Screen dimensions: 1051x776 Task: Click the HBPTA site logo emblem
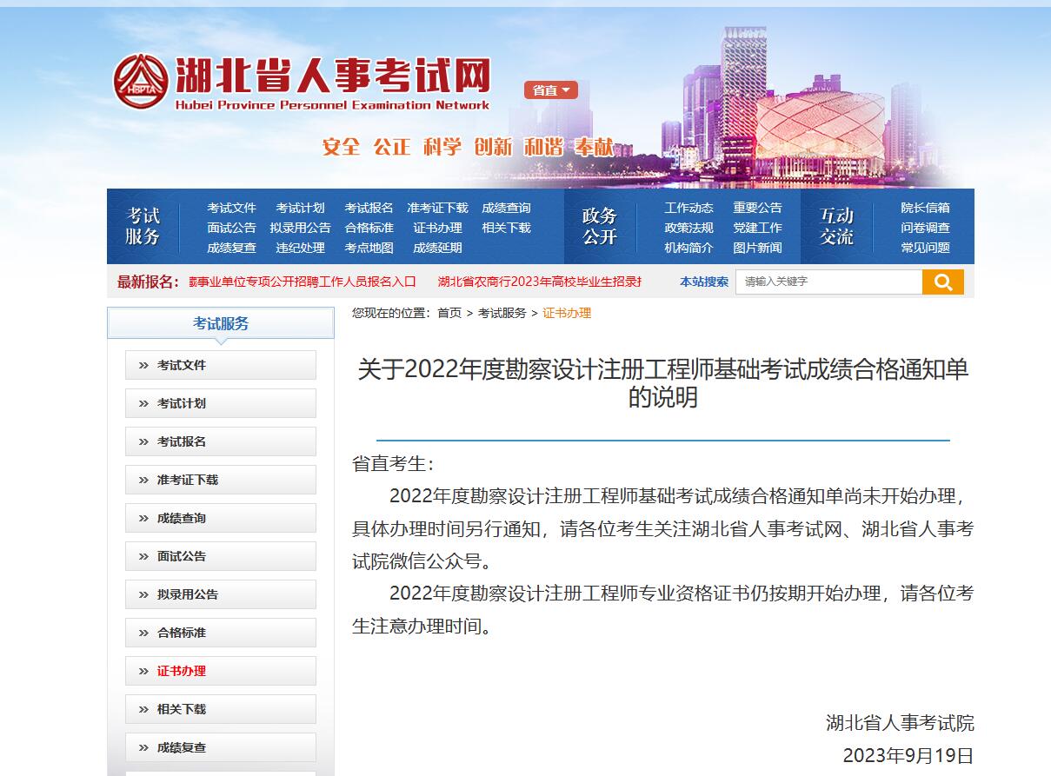coord(141,81)
